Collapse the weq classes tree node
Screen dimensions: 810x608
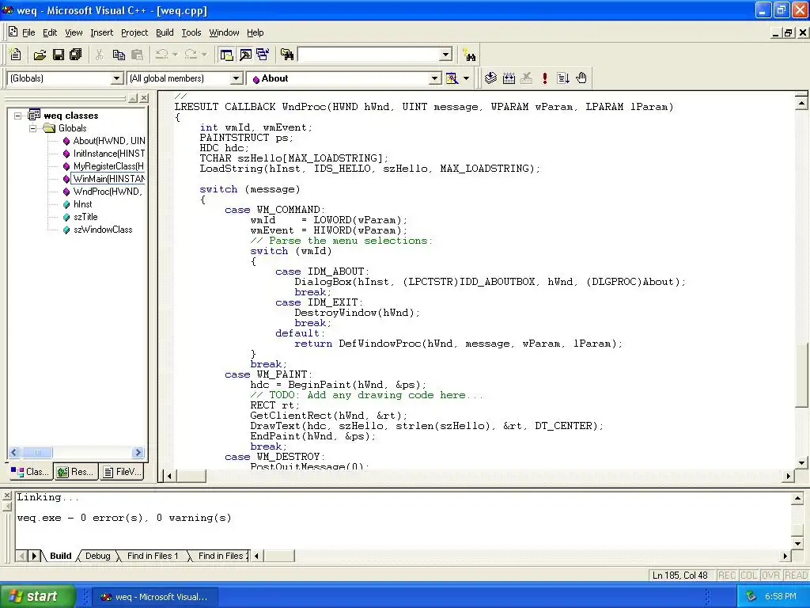click(x=17, y=116)
